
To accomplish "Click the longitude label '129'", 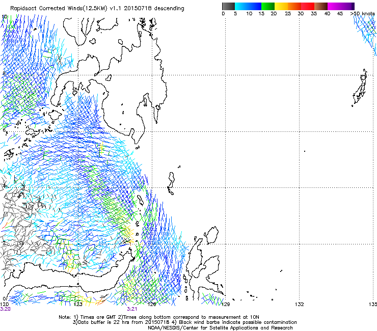I will pyautogui.click(x=226, y=305).
